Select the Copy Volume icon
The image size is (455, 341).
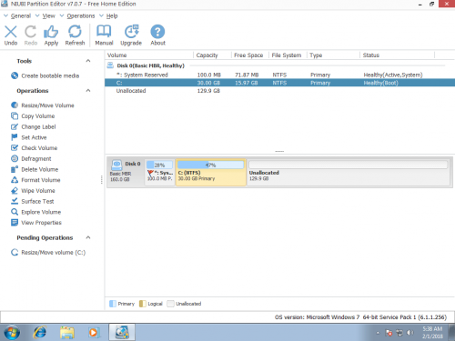15,115
